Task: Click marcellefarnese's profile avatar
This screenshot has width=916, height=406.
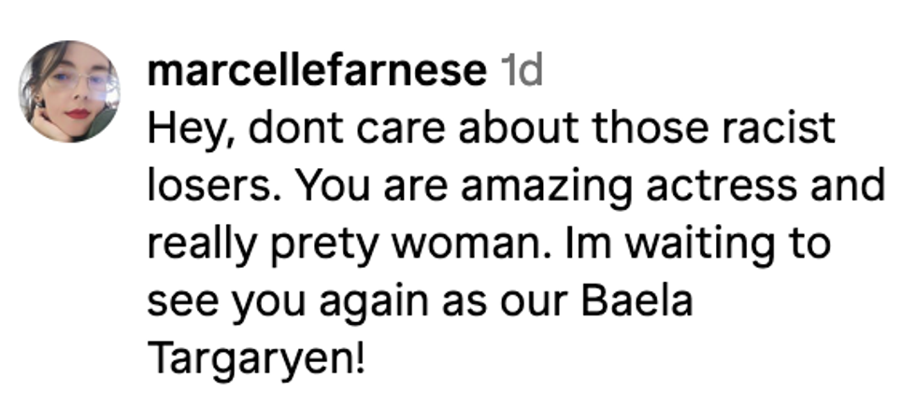Action: [69, 91]
